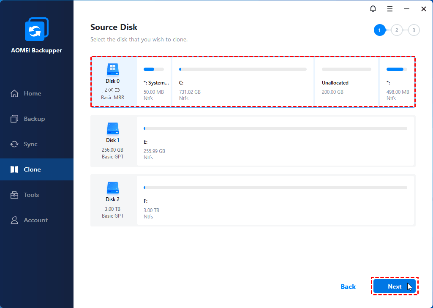Click step 3 indicator circle
The image size is (433, 308).
coord(414,30)
